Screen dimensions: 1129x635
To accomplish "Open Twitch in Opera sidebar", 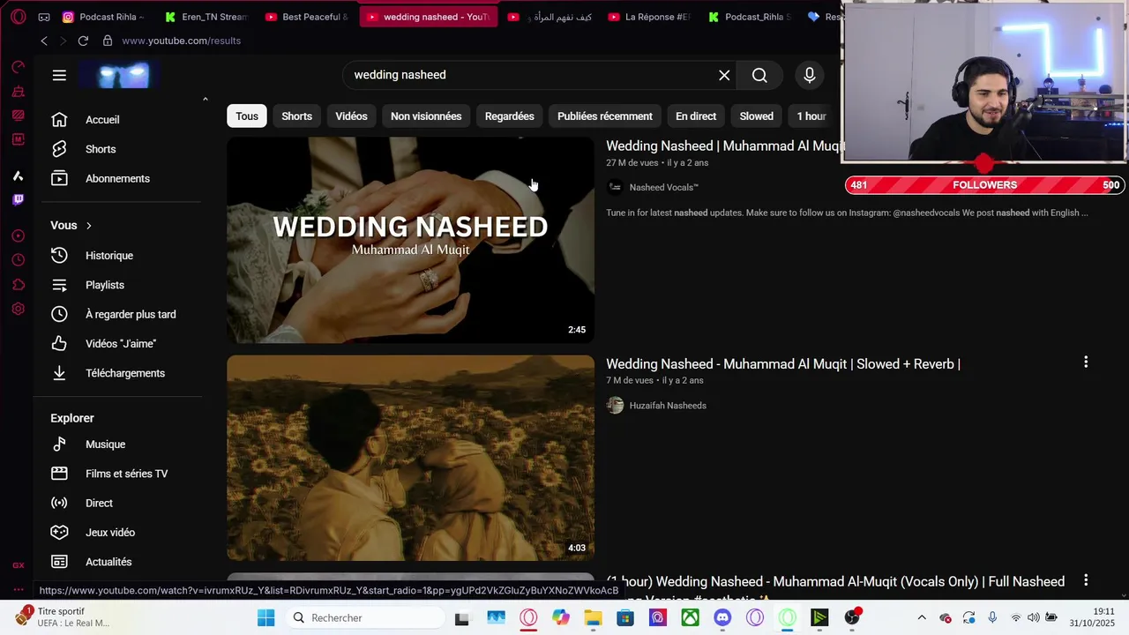I will 18,200.
